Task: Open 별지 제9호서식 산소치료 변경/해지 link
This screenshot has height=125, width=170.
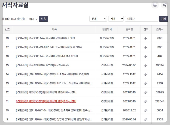Action: (54, 74)
